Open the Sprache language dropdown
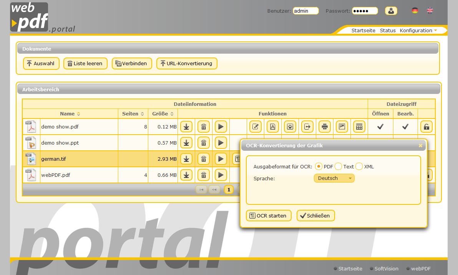This screenshot has width=458, height=275. click(334, 178)
